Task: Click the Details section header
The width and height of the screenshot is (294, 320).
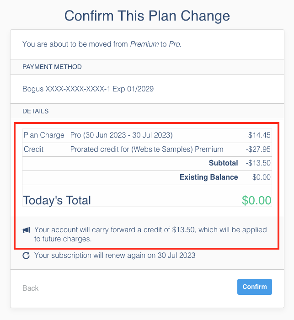Action: coord(36,111)
